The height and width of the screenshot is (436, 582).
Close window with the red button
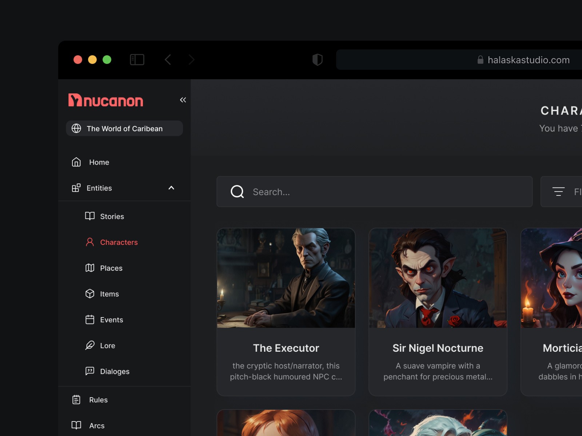(78, 60)
